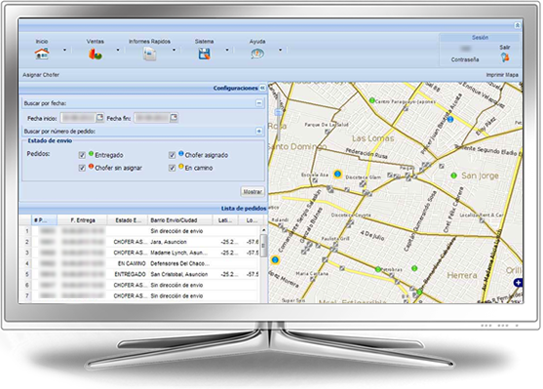Uncheck the Entregado checkbox
Image resolution: width=543 pixels, height=389 pixels.
point(82,155)
